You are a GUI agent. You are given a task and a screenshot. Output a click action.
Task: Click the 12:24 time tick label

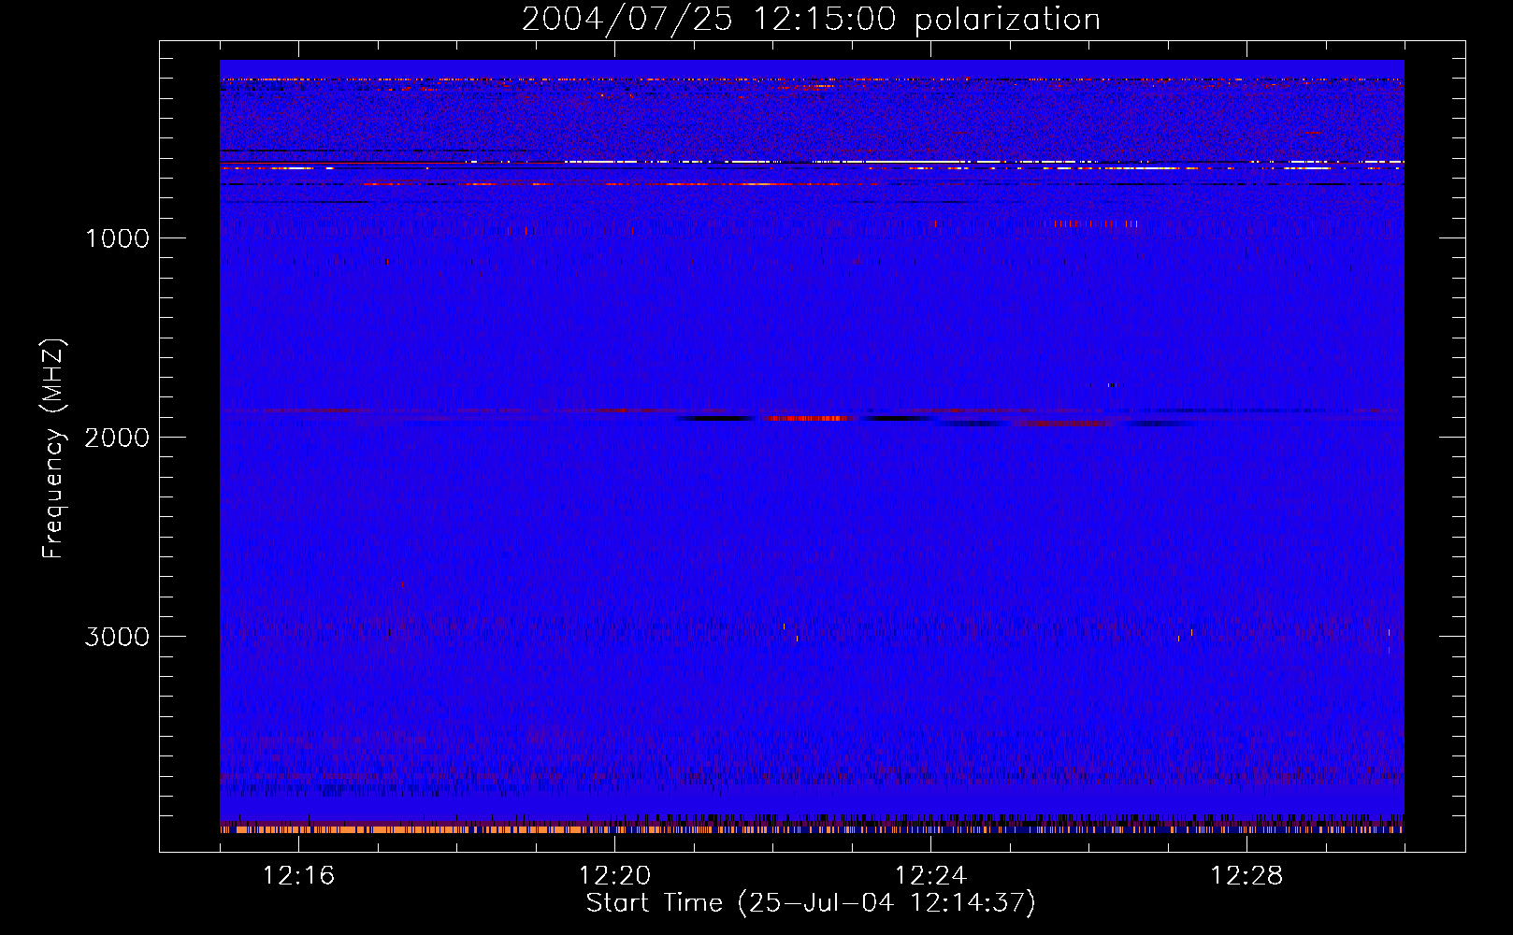coord(930,876)
